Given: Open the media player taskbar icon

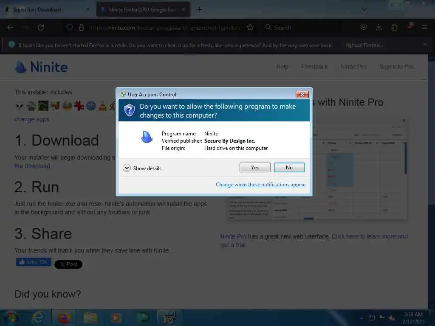Looking at the screenshot, I should [116, 318].
